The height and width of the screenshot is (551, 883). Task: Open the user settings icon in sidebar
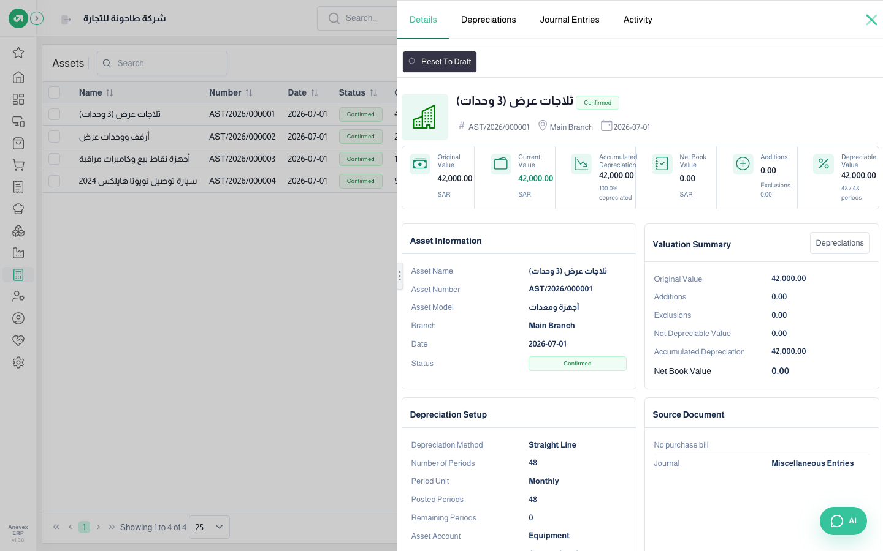[18, 296]
